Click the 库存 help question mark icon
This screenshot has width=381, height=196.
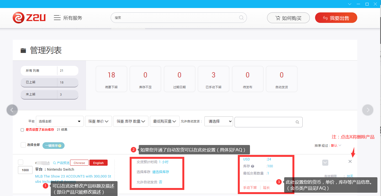pyautogui.click(x=253, y=166)
